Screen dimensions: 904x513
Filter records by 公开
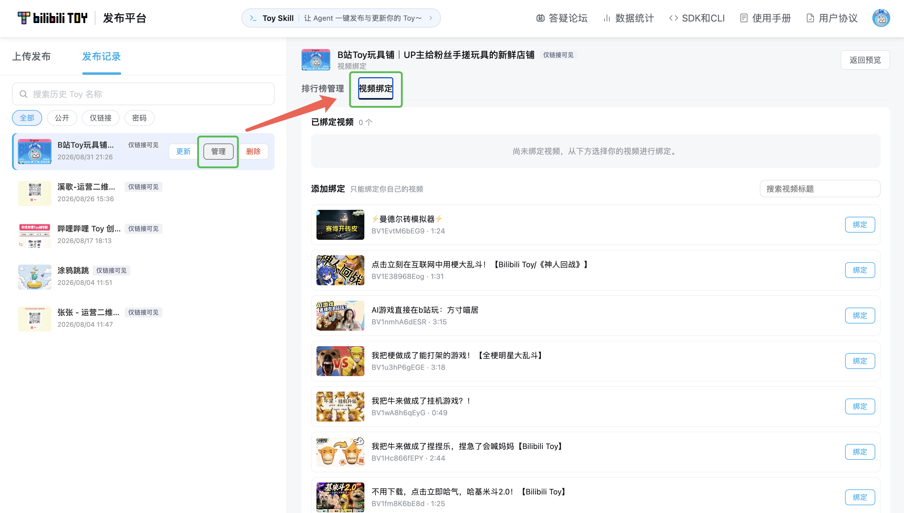pyautogui.click(x=62, y=118)
